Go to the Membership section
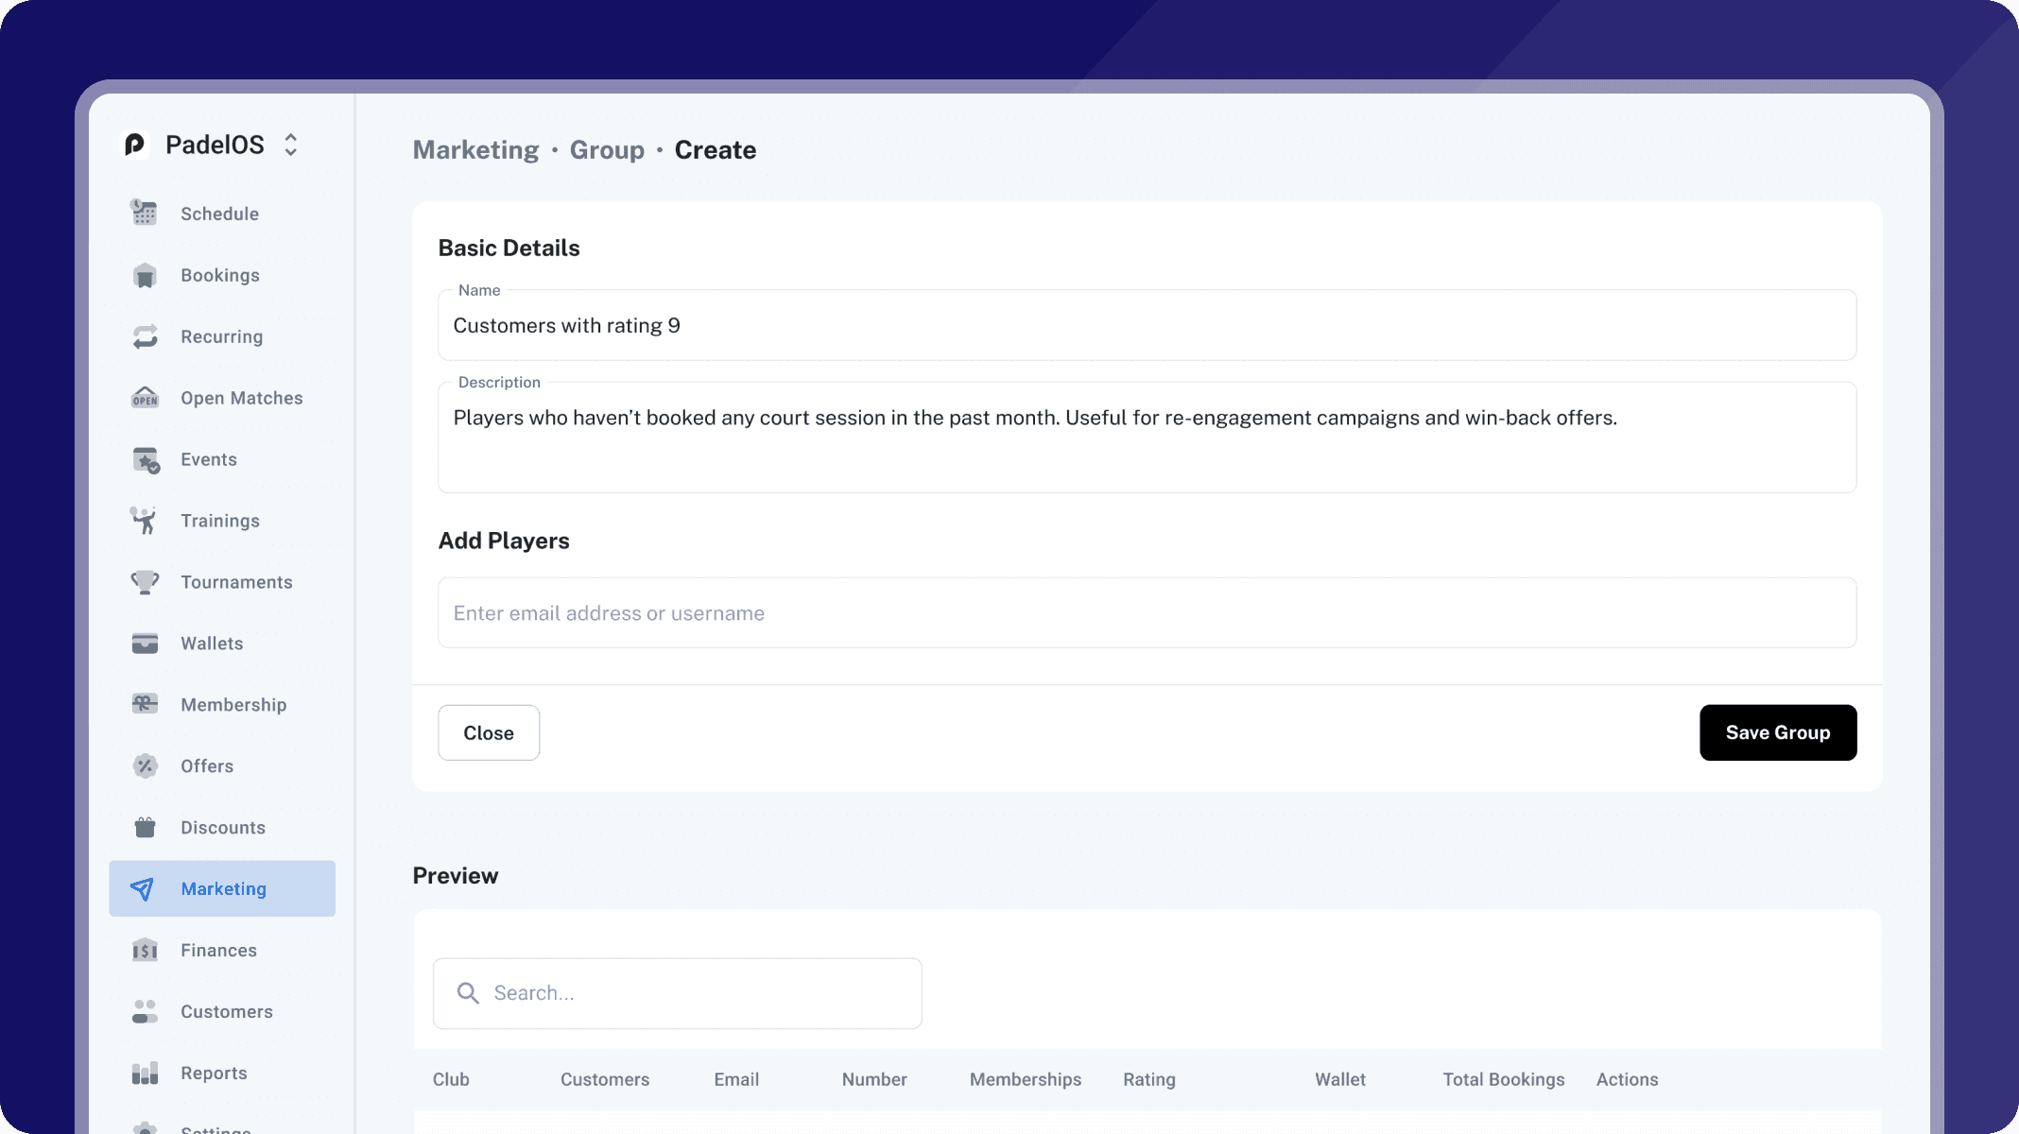 (x=233, y=705)
